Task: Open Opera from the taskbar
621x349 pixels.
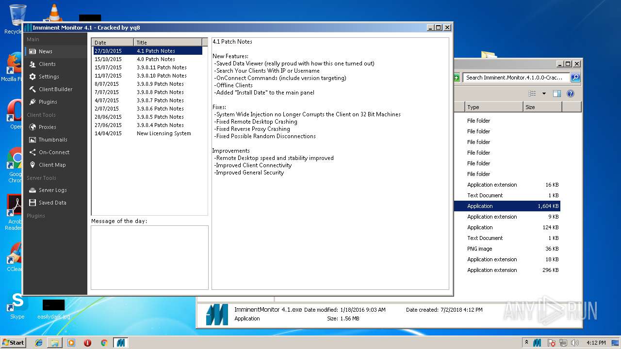Action: [x=88, y=343]
